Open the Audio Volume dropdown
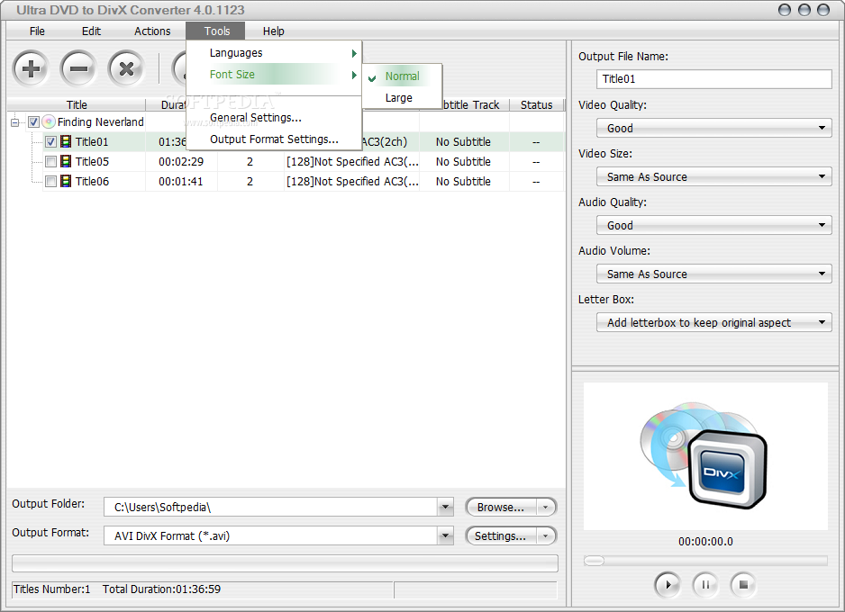The height and width of the screenshot is (612, 845). (x=713, y=274)
